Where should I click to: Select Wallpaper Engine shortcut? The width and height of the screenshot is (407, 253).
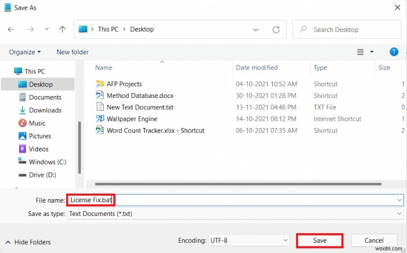click(x=132, y=119)
